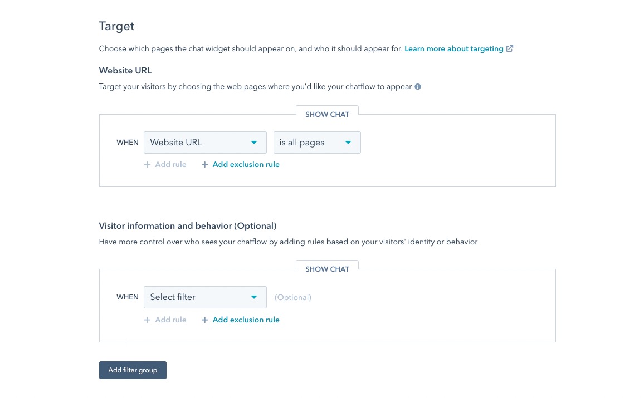Click plus icon for visitor exclusion rule
Image resolution: width=644 pixels, height=398 pixels.
204,320
